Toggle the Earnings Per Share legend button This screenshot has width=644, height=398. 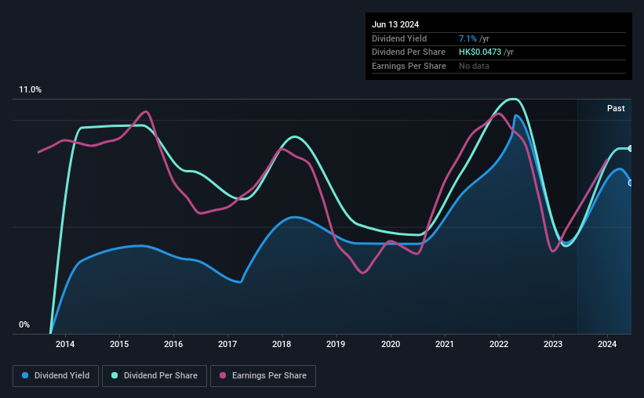[x=264, y=376]
